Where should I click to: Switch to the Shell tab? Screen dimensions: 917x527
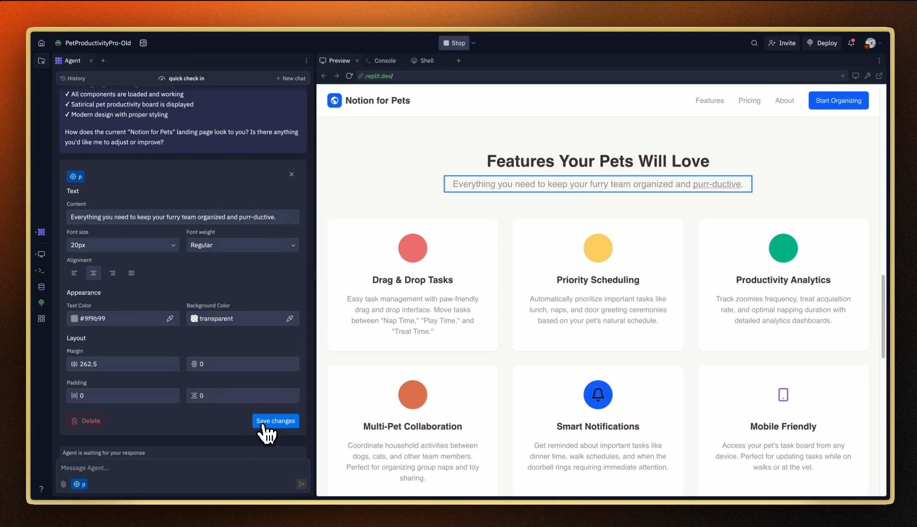(427, 61)
